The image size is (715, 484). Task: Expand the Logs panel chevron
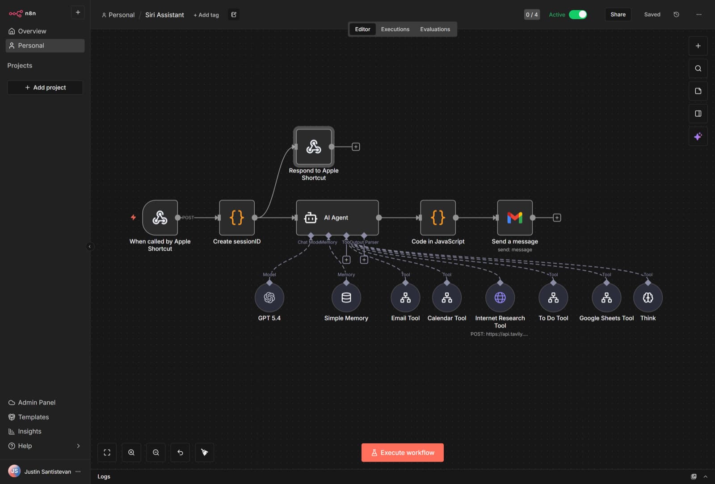pos(706,476)
